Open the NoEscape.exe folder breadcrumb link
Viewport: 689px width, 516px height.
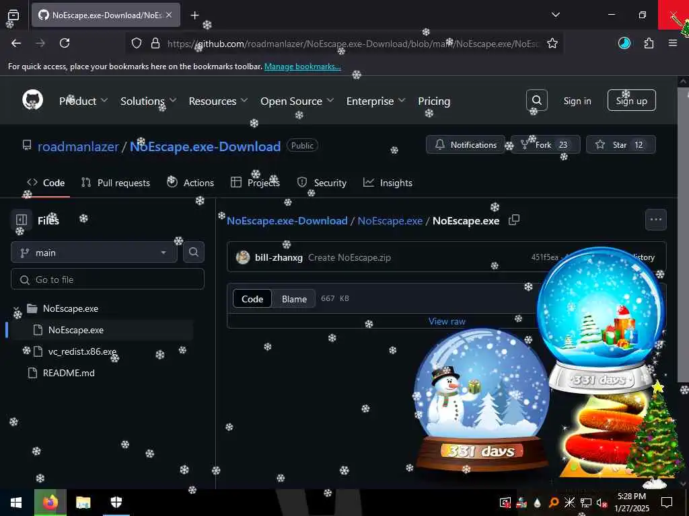point(390,220)
